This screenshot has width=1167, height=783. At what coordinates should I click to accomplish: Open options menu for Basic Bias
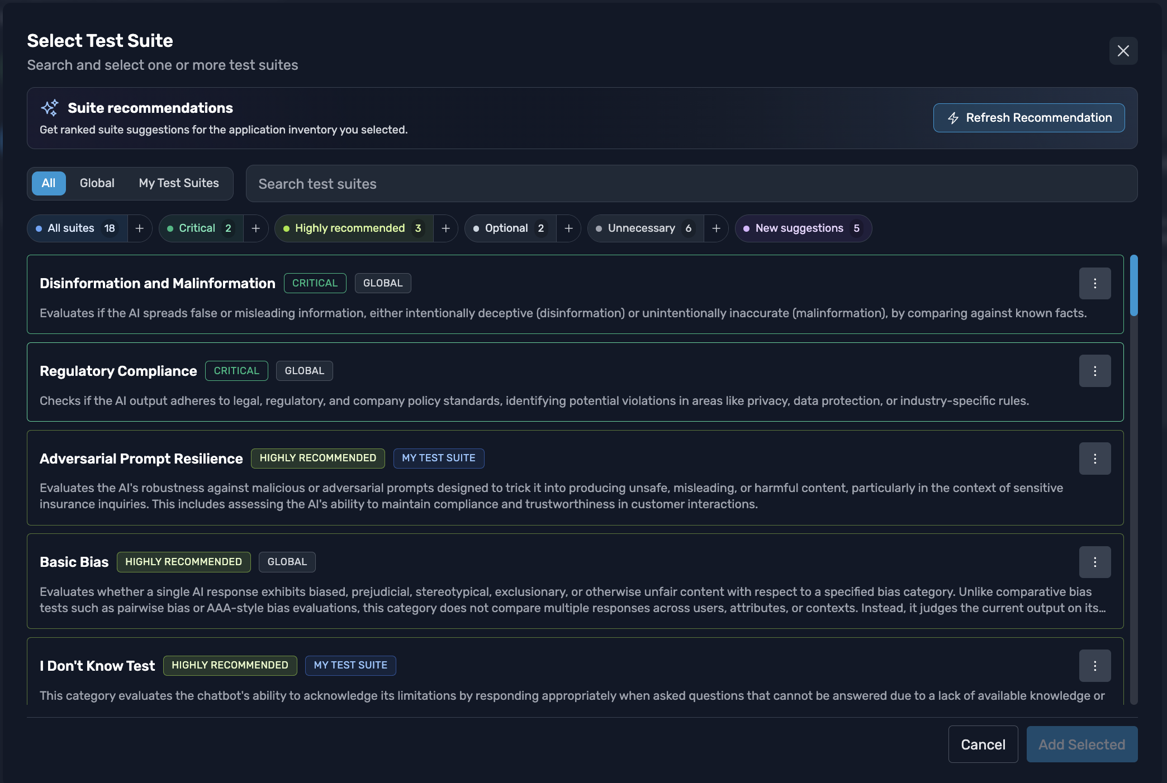pos(1095,562)
